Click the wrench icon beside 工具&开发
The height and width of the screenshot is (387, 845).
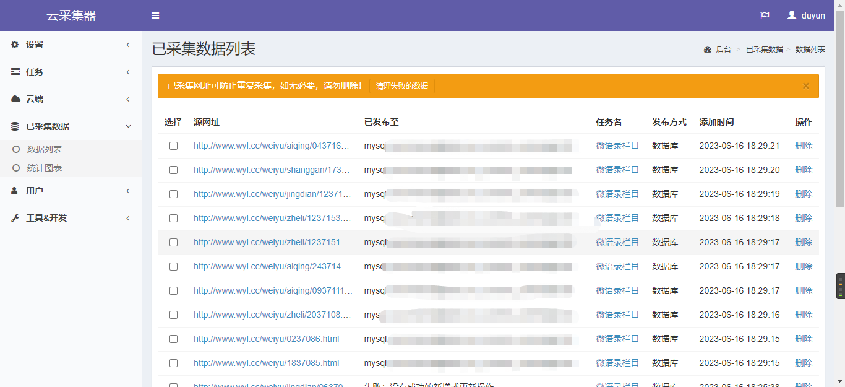pyautogui.click(x=15, y=218)
